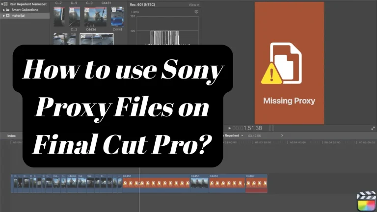Viewport: 377px width, 212px height.
Task: Expand the materijal event
Action: (x=4, y=16)
